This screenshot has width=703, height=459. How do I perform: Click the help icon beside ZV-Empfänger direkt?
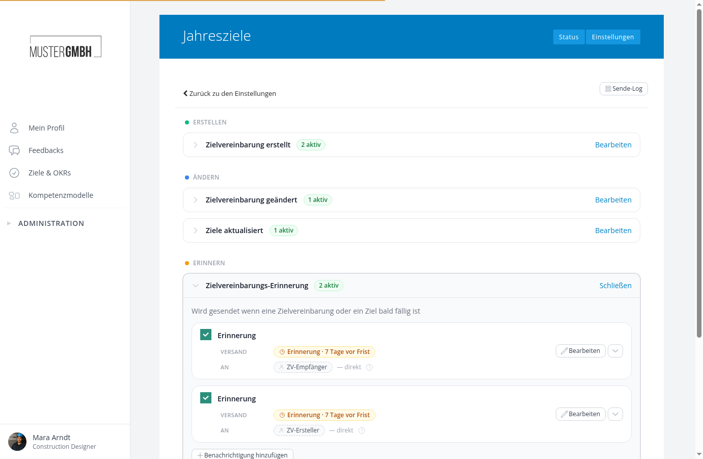[x=369, y=367]
